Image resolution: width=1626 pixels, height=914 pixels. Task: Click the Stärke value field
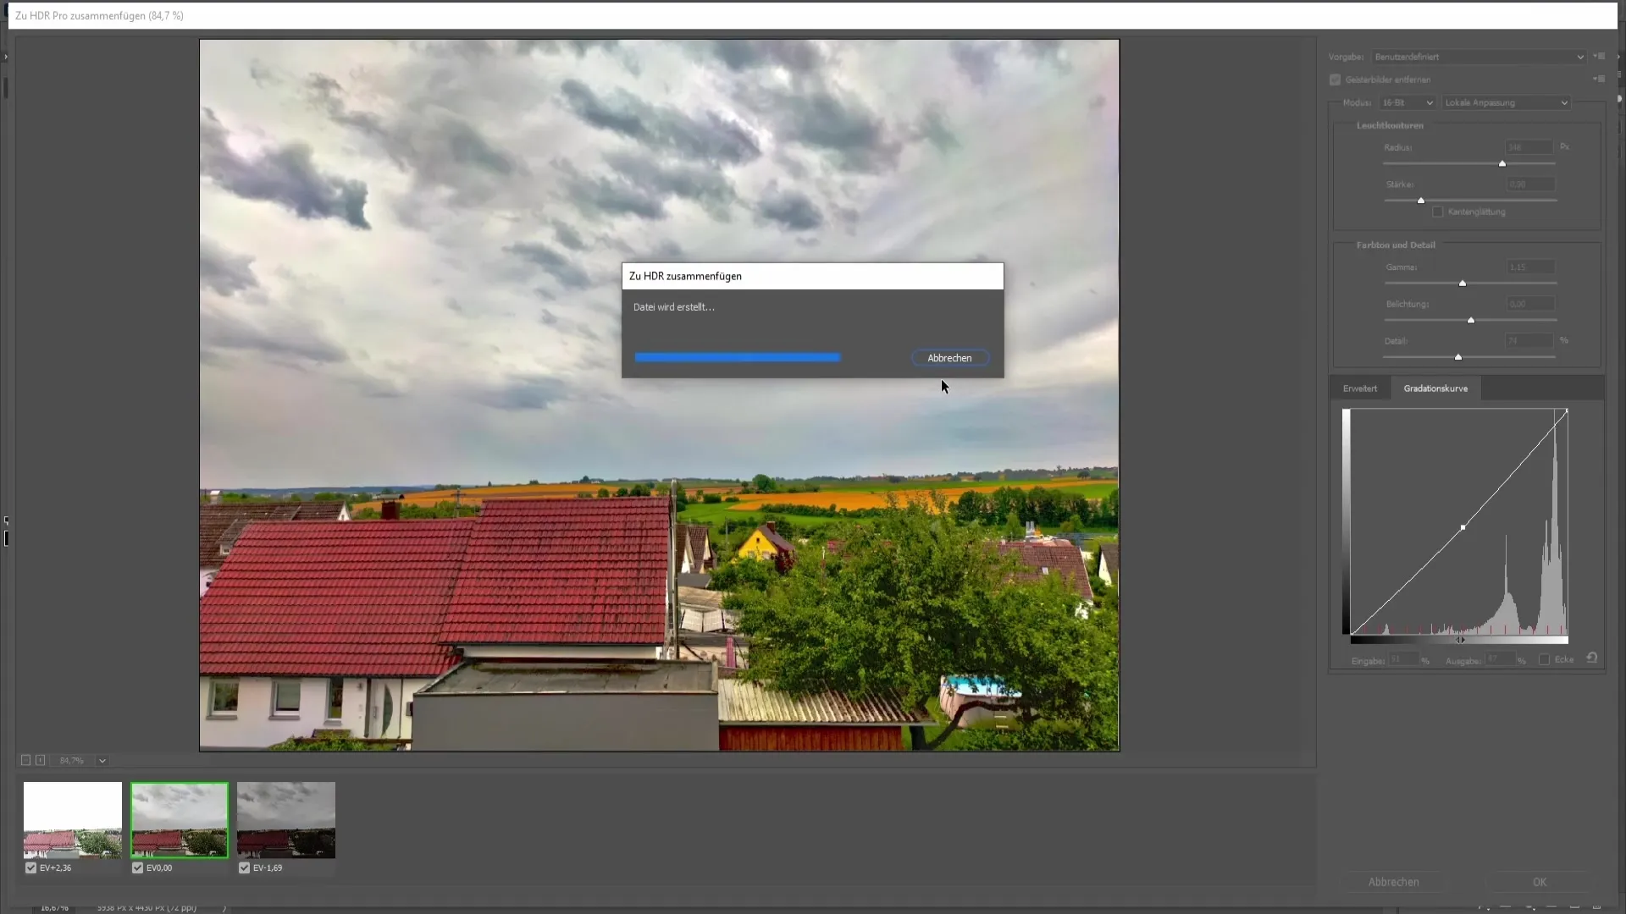pos(1529,184)
